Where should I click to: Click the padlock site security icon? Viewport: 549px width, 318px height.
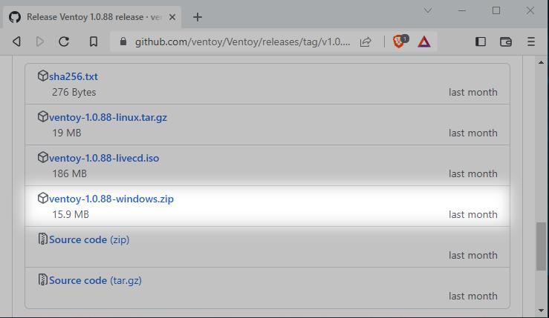[123, 42]
